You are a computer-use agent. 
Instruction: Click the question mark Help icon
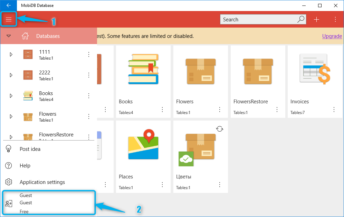tap(8, 166)
